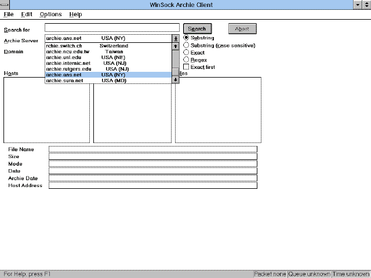Open the File menu
Viewport: 371px width, 278px height.
click(9, 14)
